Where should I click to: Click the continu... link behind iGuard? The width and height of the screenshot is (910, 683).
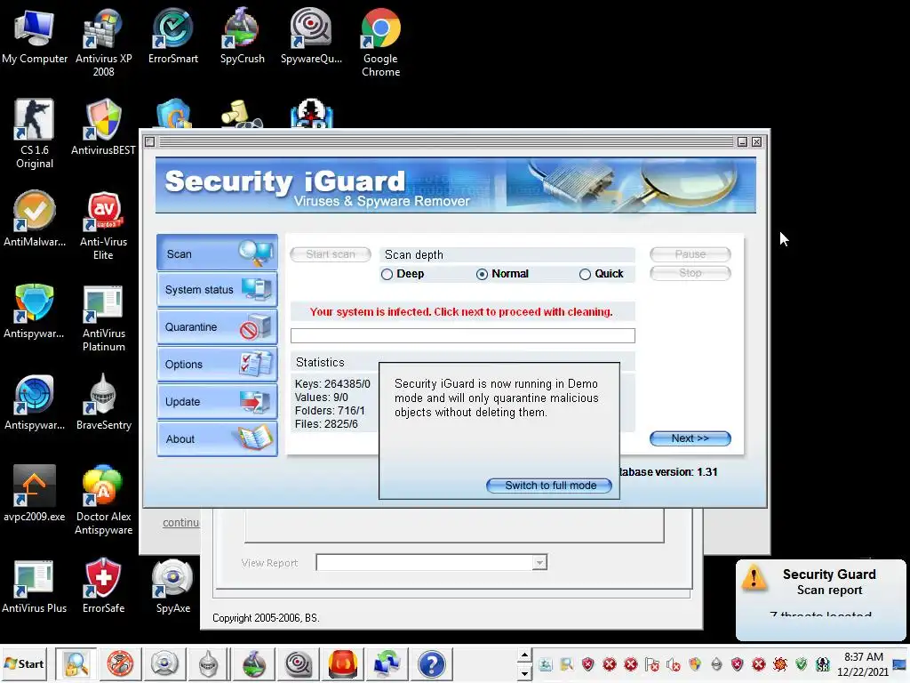180,523
